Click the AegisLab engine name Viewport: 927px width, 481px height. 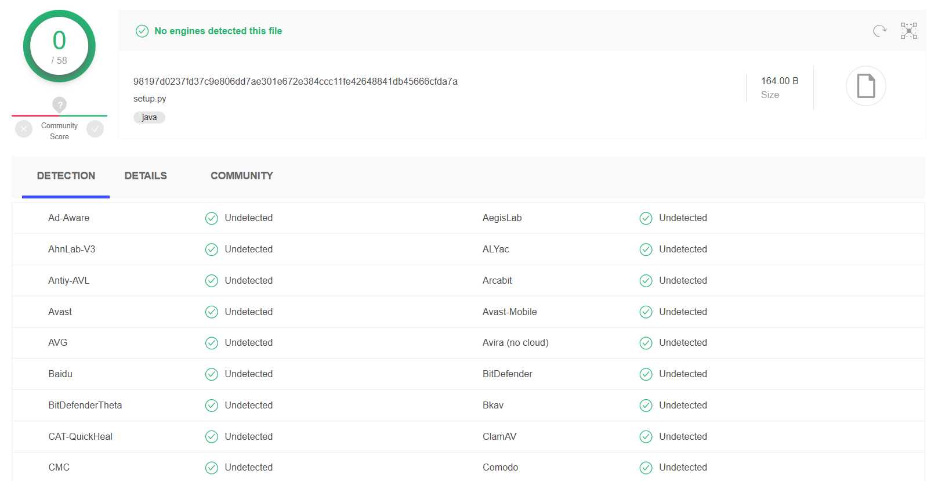502,218
